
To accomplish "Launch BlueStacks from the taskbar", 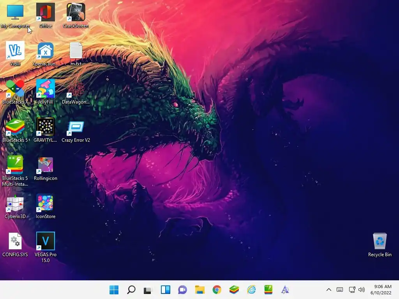I will pos(234,290).
